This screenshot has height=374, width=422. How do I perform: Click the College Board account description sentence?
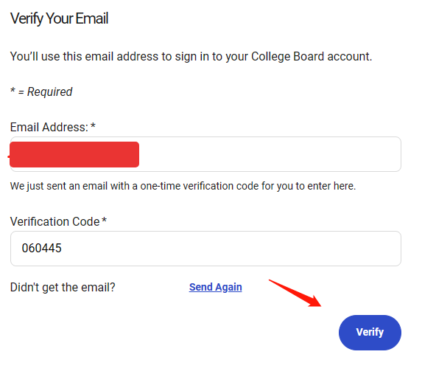[191, 57]
